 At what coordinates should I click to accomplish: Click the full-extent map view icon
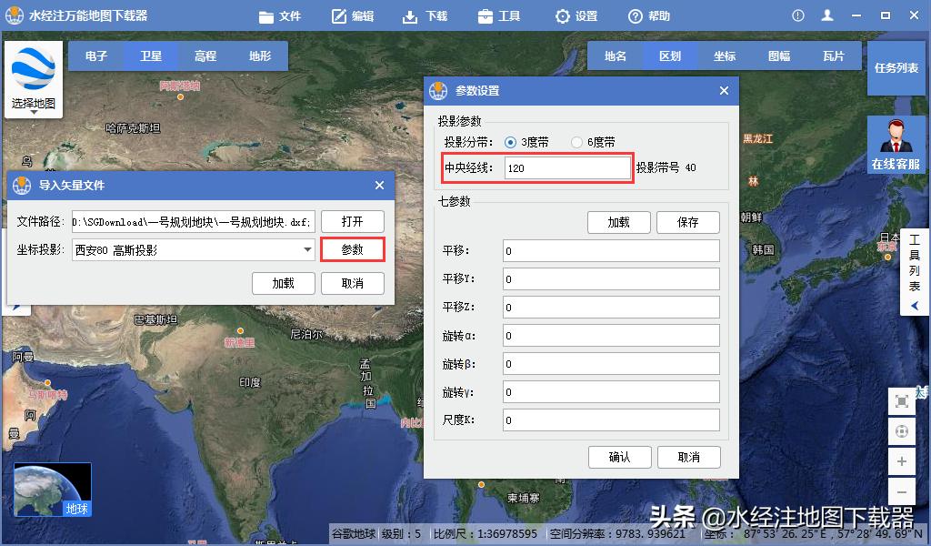click(901, 399)
